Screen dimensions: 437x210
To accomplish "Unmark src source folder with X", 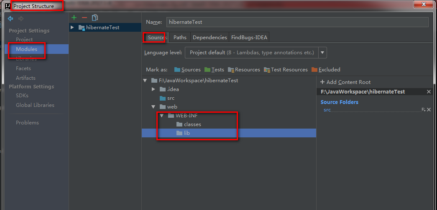I will click(429, 110).
